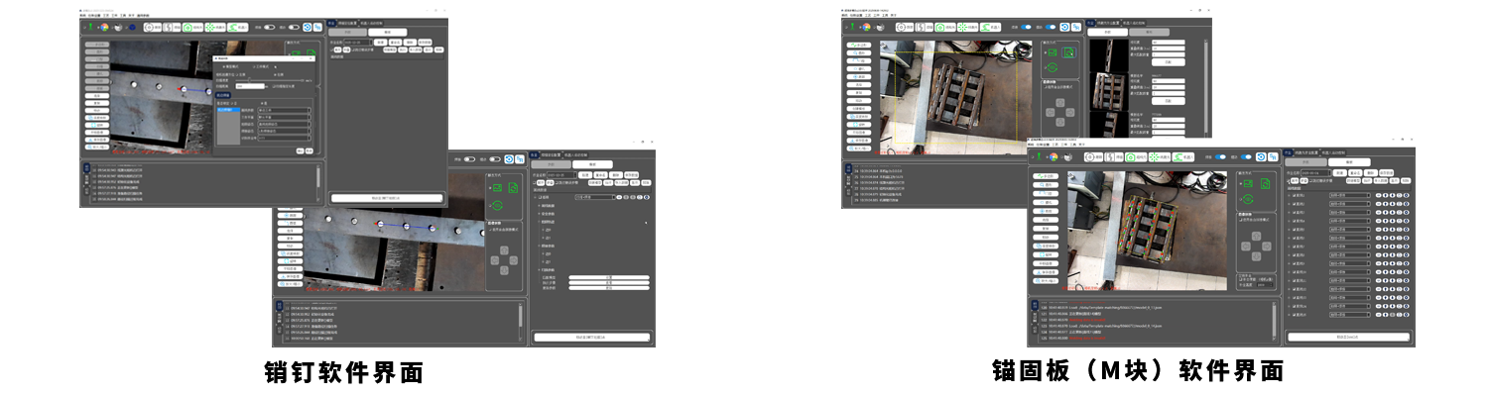The height and width of the screenshot is (396, 1488).
Task: Click first left sidebar button in marked-pallet window
Action: click(1045, 175)
